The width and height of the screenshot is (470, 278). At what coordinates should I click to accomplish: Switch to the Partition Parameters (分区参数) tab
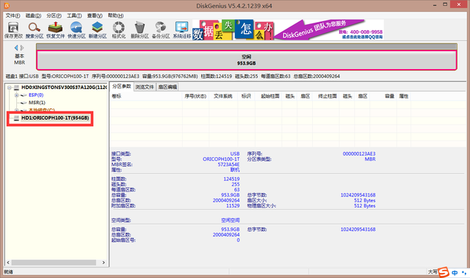122,87
